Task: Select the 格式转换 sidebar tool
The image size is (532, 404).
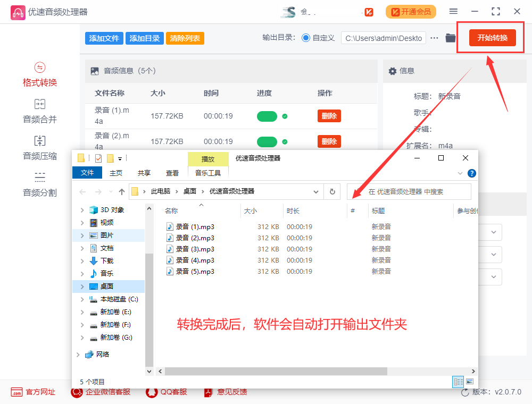Action: 39,74
